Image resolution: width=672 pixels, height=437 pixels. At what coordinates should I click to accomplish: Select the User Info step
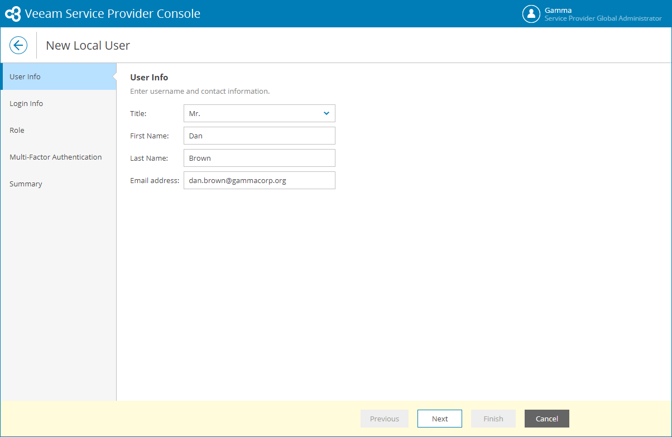click(x=59, y=76)
